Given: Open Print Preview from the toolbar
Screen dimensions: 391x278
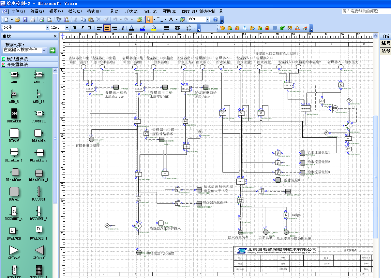Looking at the screenshot, I should [x=50, y=20].
